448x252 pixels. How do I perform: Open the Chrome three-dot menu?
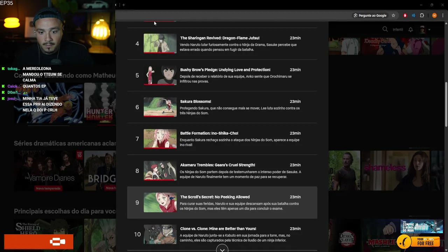[443, 15]
